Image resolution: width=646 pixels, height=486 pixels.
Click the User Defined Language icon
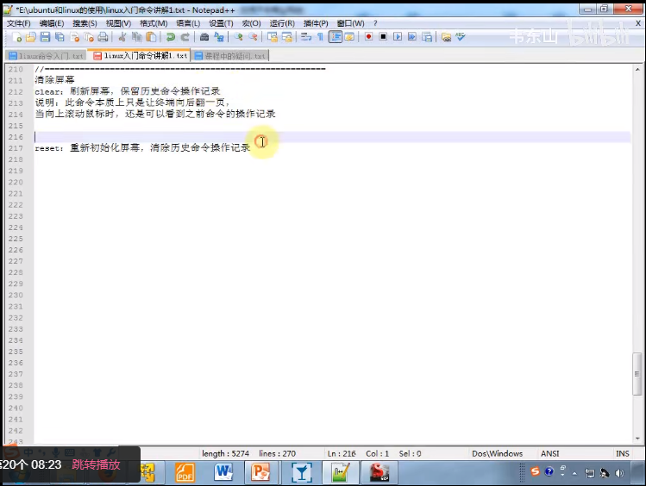coord(349,37)
